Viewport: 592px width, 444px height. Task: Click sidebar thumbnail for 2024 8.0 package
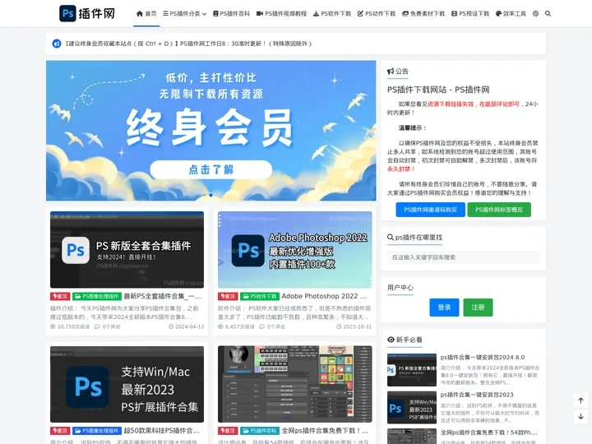click(412, 370)
